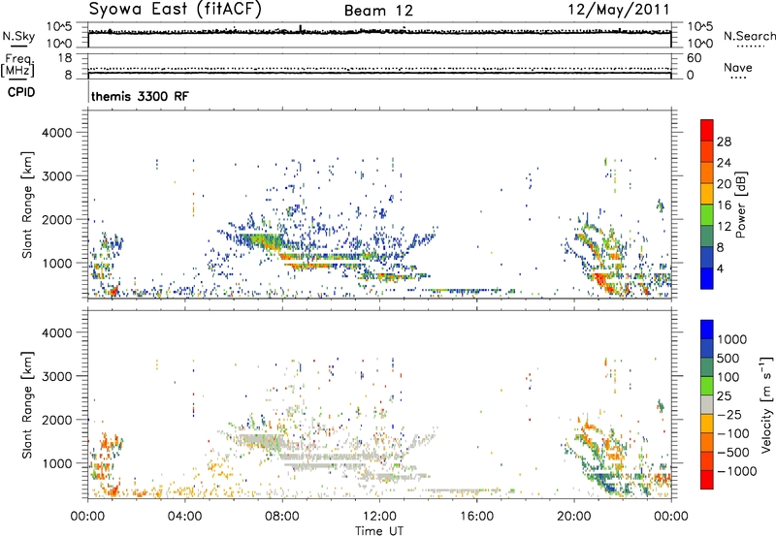
Task: Click the "24" label on the power color bar
Action: coord(724,163)
